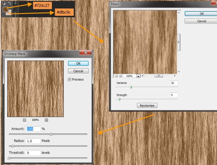Click Fibers preview zoom out minus icon
The height and width of the screenshot is (165, 217).
116,76
